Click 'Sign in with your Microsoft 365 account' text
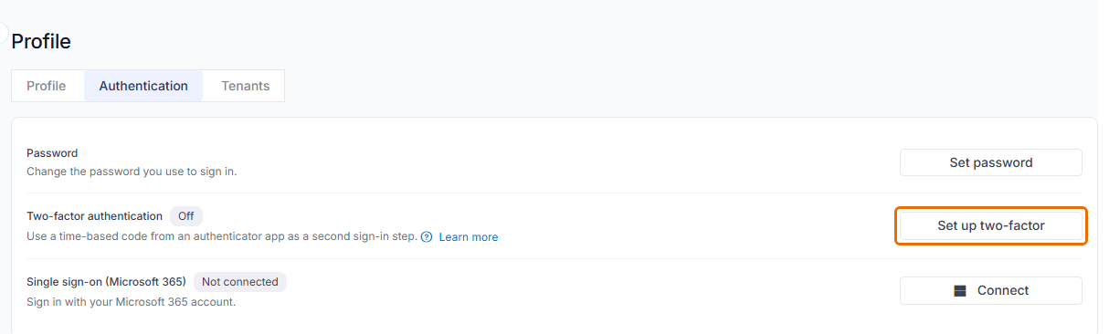1109x334 pixels. (131, 301)
